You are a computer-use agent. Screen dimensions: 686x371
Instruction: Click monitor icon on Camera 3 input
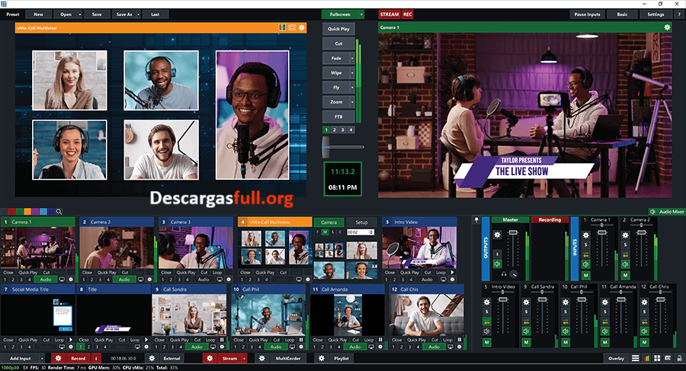point(220,279)
